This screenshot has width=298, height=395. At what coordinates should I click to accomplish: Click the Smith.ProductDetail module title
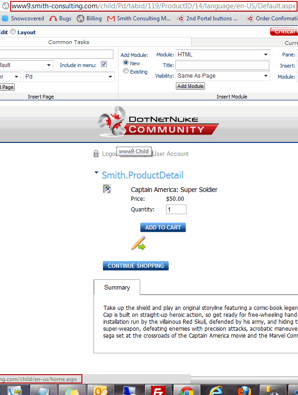click(x=143, y=175)
